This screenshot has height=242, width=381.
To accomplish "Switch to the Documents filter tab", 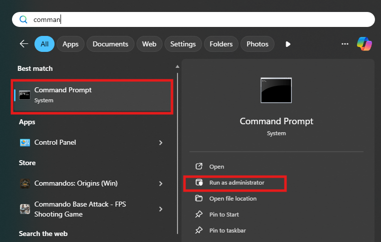I will click(x=110, y=44).
